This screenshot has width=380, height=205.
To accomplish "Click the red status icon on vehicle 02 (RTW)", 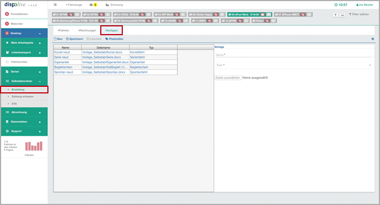I will (101, 14).
